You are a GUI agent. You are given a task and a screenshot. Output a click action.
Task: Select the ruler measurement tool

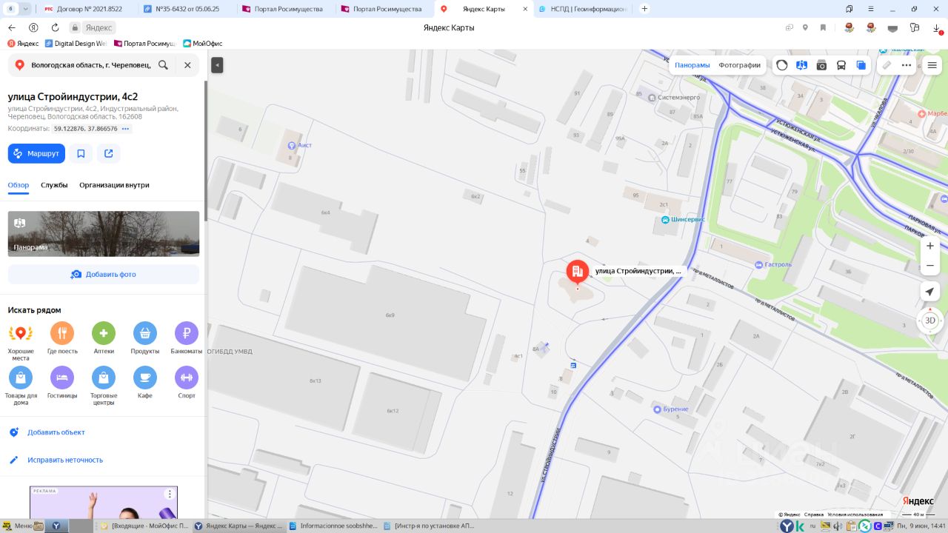click(887, 65)
